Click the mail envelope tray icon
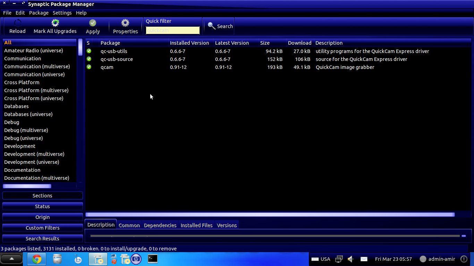 point(364,259)
